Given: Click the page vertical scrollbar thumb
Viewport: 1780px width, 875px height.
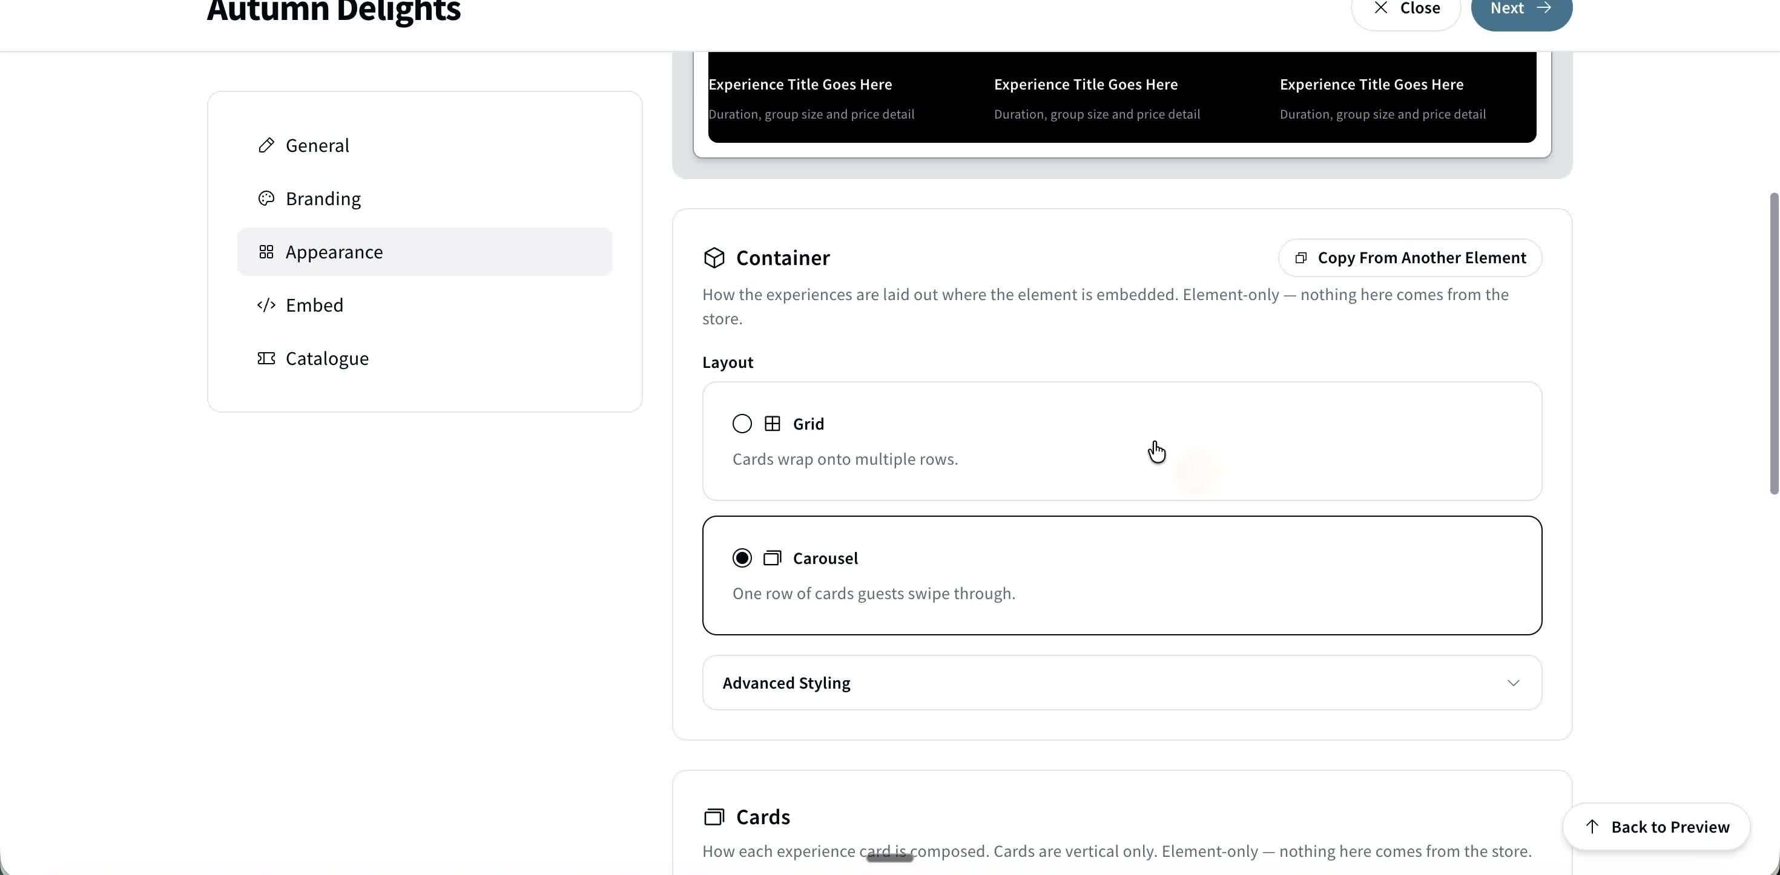Looking at the screenshot, I should click(x=1773, y=343).
